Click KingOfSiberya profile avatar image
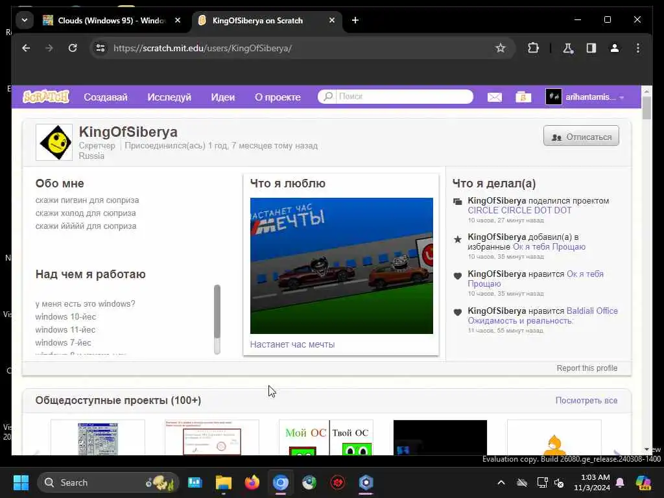Viewport: 664px width, 498px height. [x=54, y=142]
